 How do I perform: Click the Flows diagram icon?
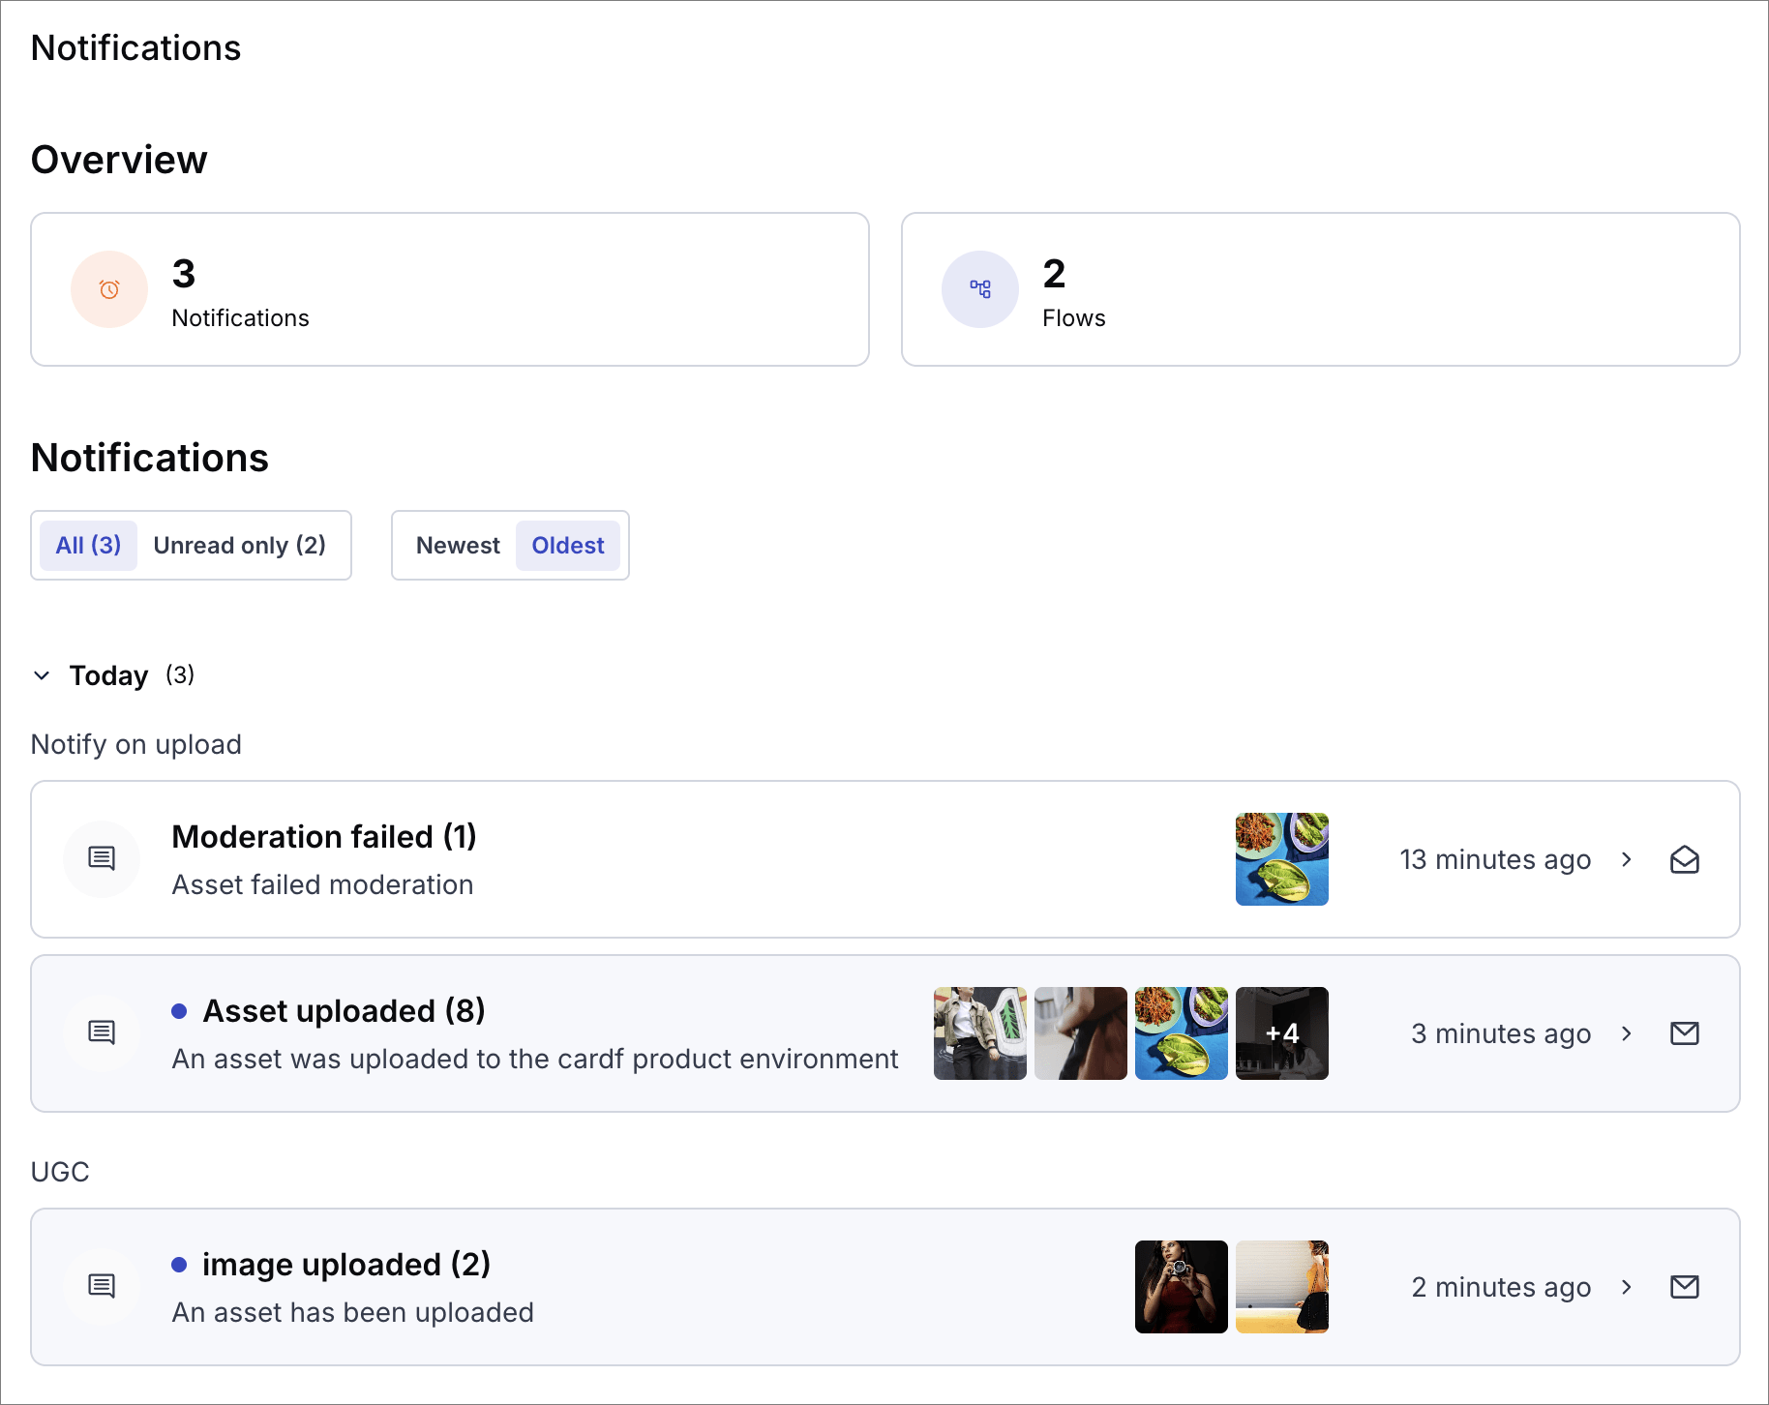pyautogui.click(x=980, y=289)
